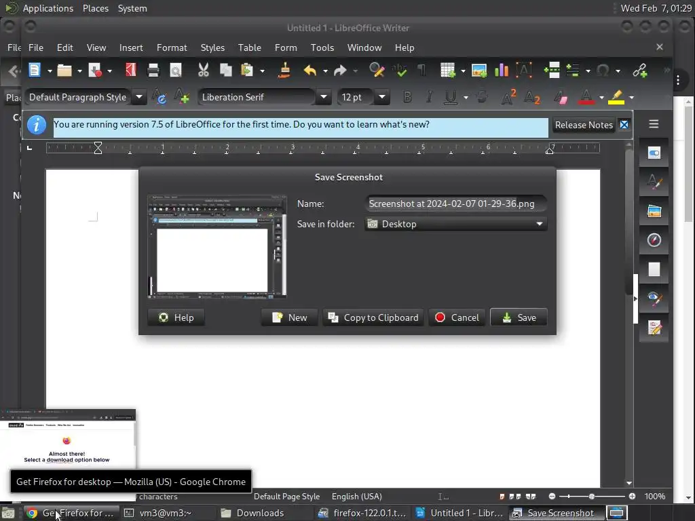The width and height of the screenshot is (695, 521).
Task: Click the Copy icon in toolbar
Action: click(225, 70)
